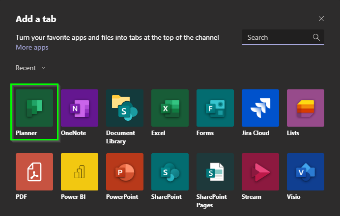Focus the Search input field
The width and height of the screenshot is (340, 216).
coord(283,37)
